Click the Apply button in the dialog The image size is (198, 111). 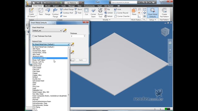coord(81,60)
